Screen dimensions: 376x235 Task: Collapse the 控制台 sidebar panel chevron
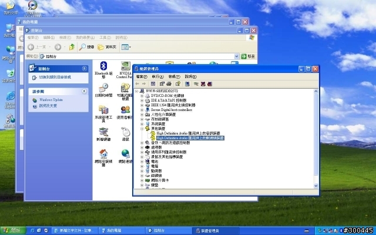(85, 69)
